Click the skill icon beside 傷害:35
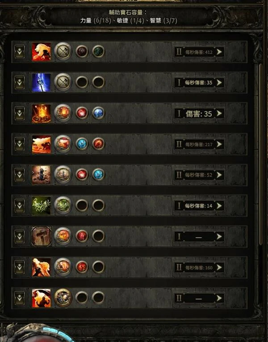 coord(42,113)
